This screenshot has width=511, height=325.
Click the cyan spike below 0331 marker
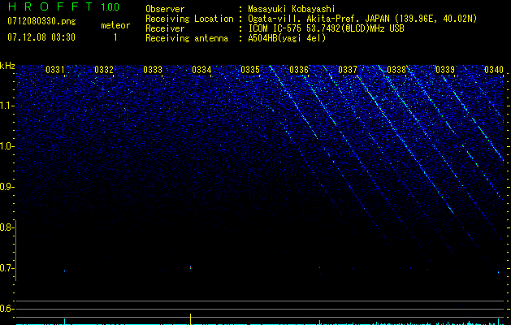point(64,321)
